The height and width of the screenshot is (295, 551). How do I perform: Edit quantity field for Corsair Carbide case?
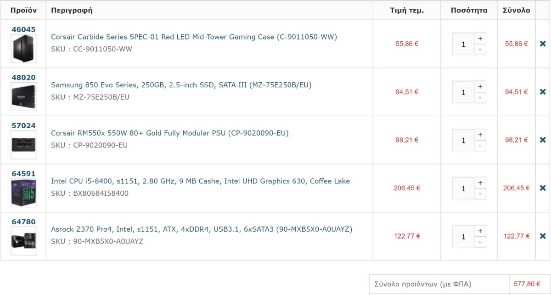pos(464,44)
